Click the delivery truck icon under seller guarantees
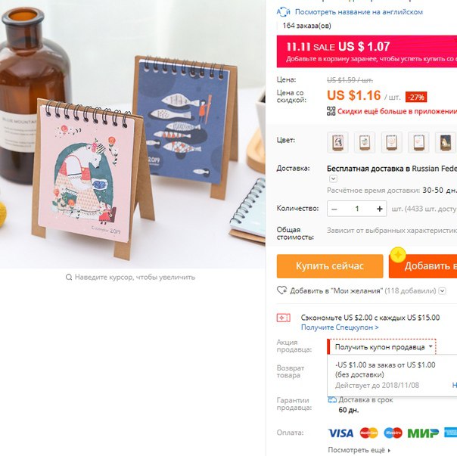The image size is (457, 456). tap(332, 400)
